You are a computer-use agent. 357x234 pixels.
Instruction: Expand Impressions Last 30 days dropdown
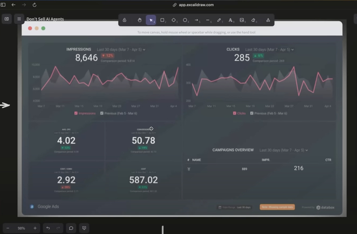[x=121, y=49]
